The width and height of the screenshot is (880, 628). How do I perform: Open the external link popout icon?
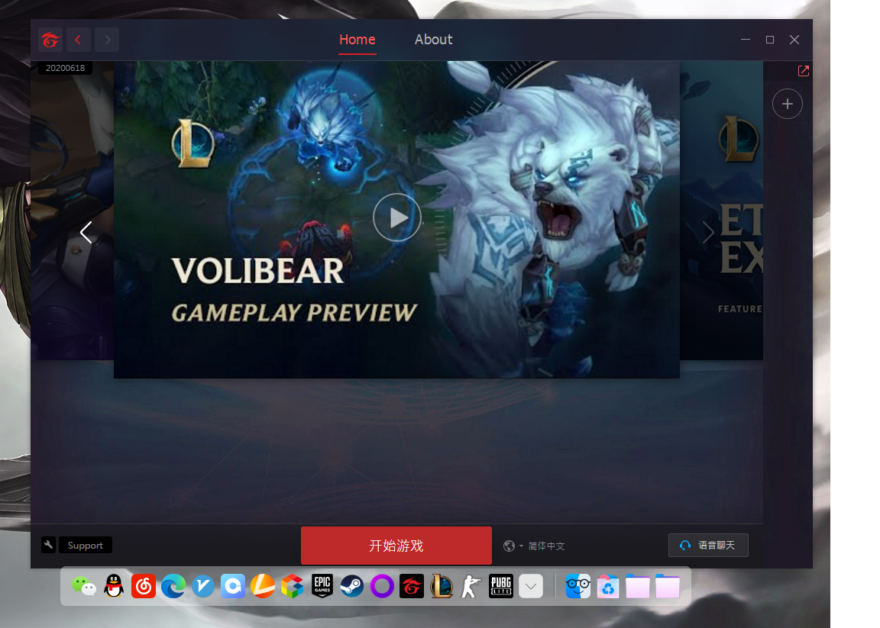tap(804, 71)
